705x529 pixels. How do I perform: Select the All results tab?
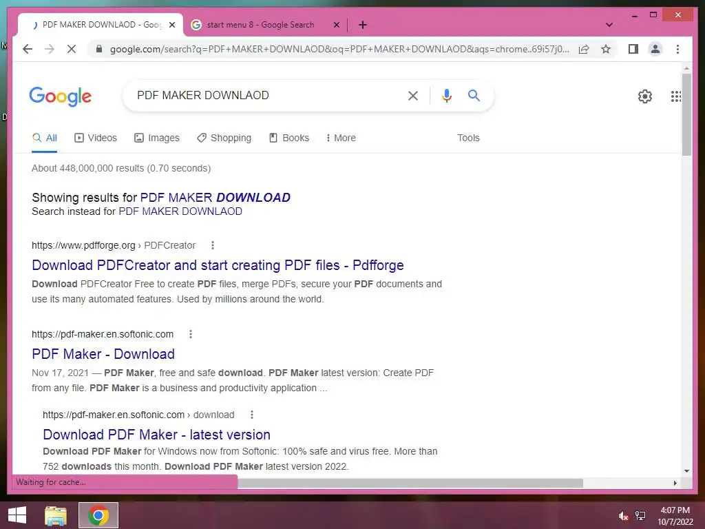point(45,138)
